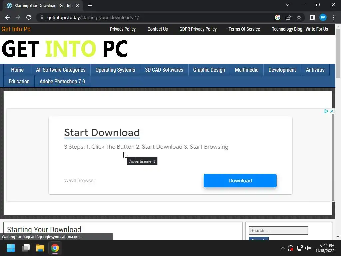The height and width of the screenshot is (256, 341).
Task: Open 3D CAD Softwares category
Action: (x=164, y=70)
